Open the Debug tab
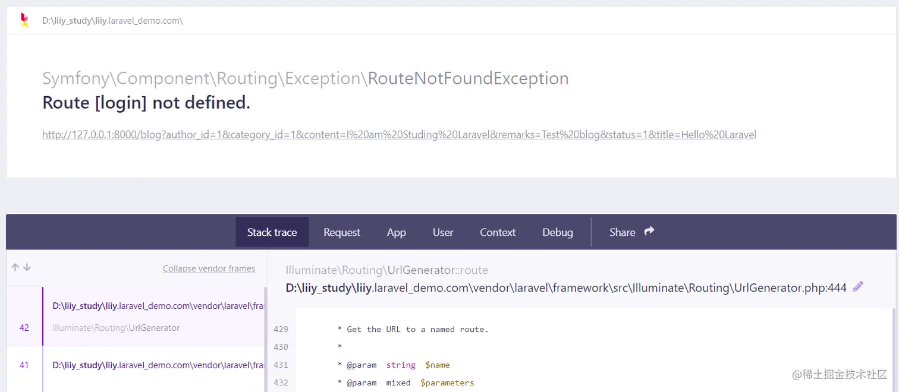The image size is (899, 392). click(558, 232)
